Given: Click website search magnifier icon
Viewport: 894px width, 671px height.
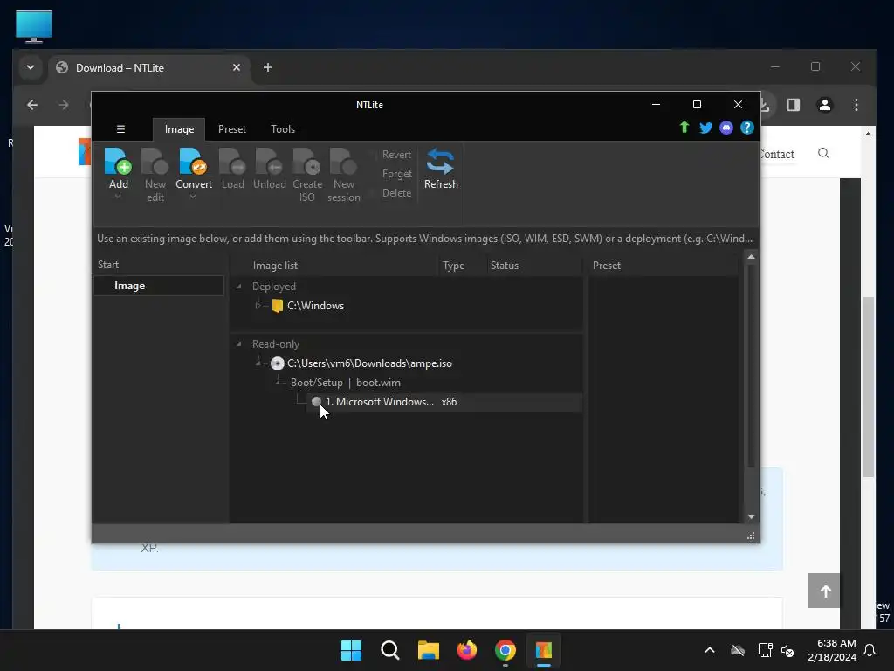Looking at the screenshot, I should 822,153.
